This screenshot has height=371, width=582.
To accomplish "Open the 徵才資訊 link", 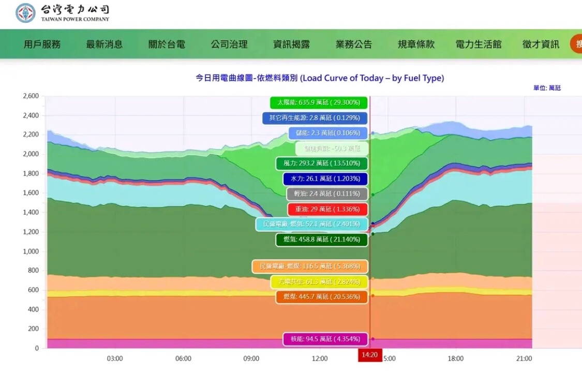I will 541,44.
